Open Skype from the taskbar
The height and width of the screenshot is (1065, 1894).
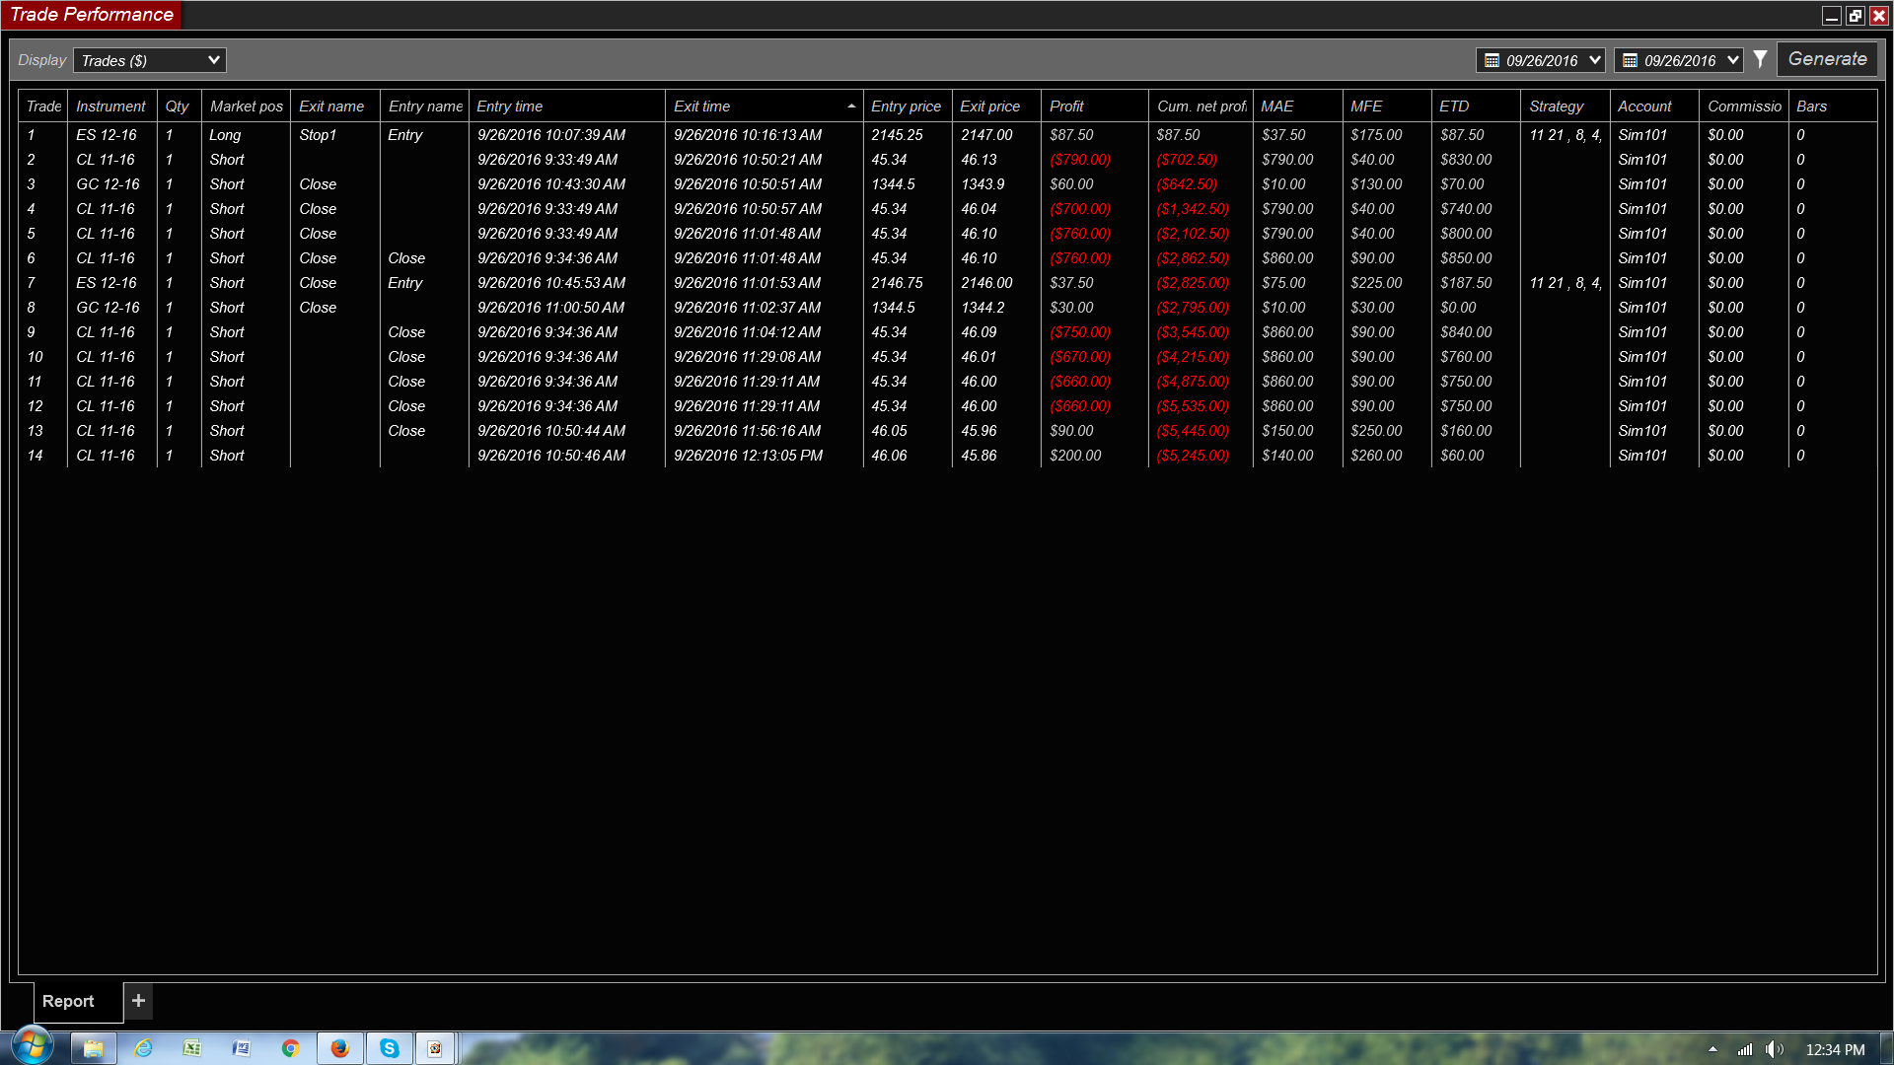click(x=389, y=1048)
